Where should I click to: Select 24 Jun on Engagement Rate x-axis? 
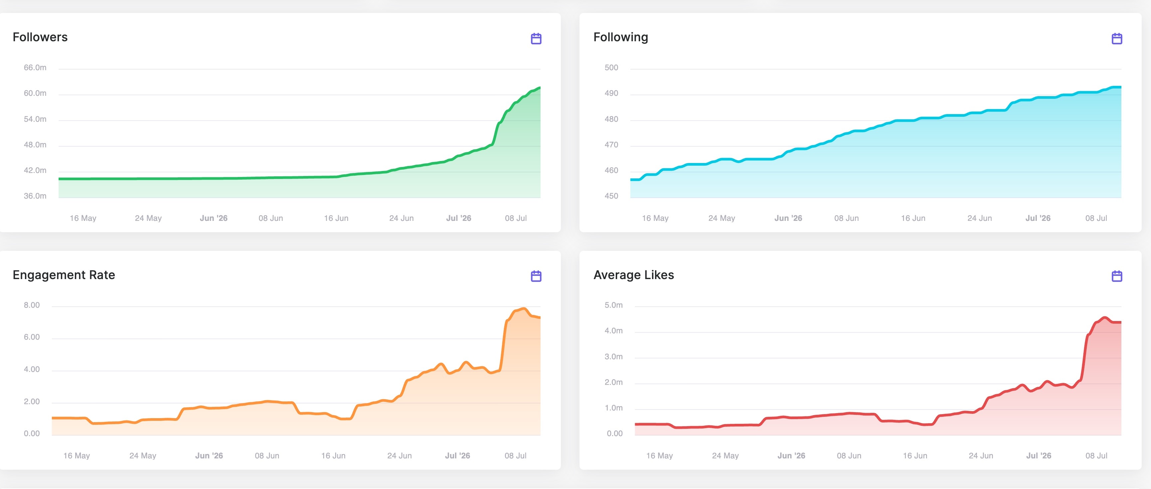(x=399, y=456)
